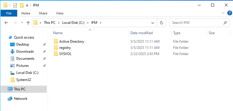Click the Downloads blue arrow icon
This screenshot has height=111, width=233.
[12, 52]
